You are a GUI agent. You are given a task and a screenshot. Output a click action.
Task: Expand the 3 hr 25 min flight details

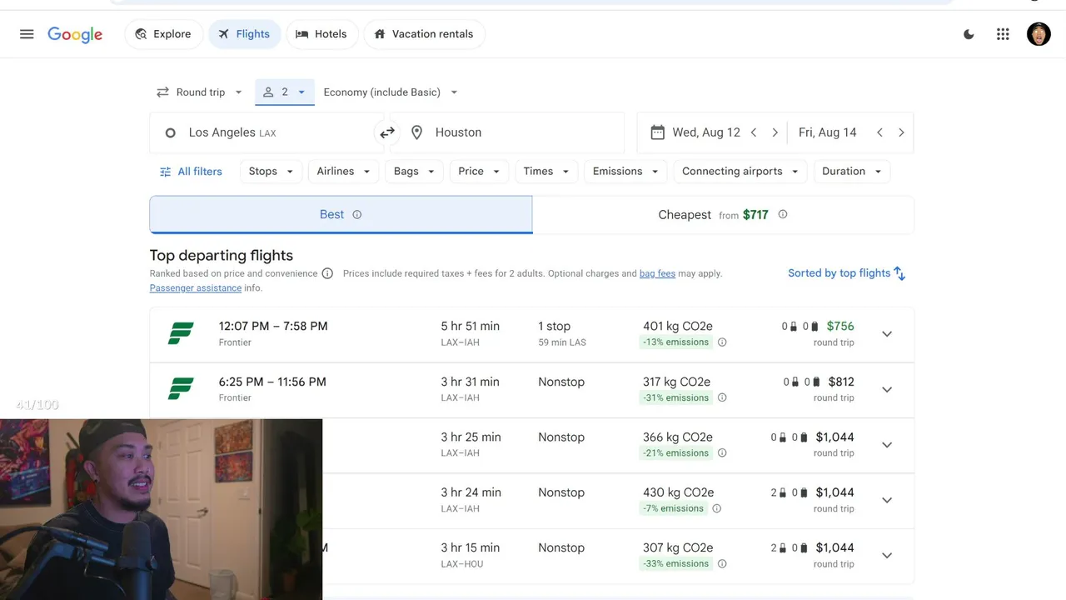887,445
